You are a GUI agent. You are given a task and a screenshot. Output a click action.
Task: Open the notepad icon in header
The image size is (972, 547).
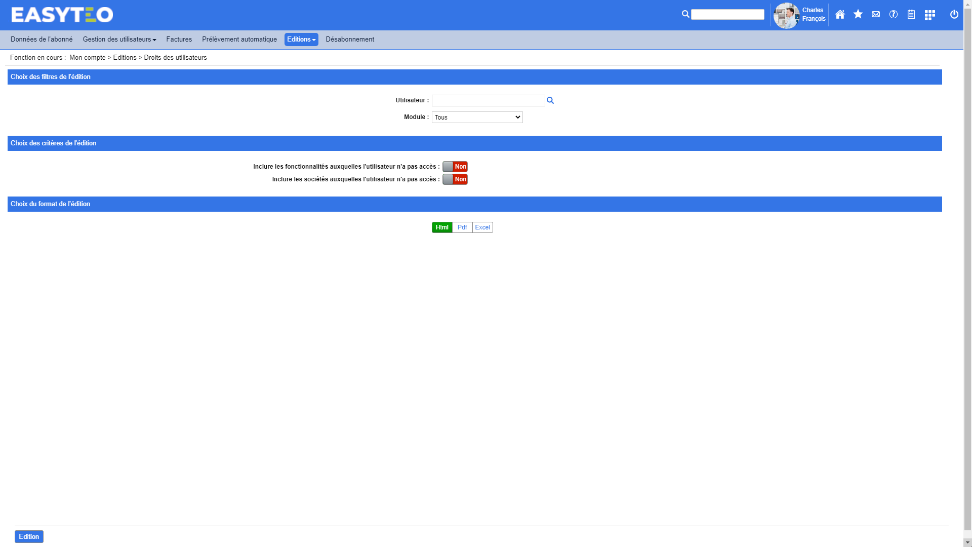(911, 15)
